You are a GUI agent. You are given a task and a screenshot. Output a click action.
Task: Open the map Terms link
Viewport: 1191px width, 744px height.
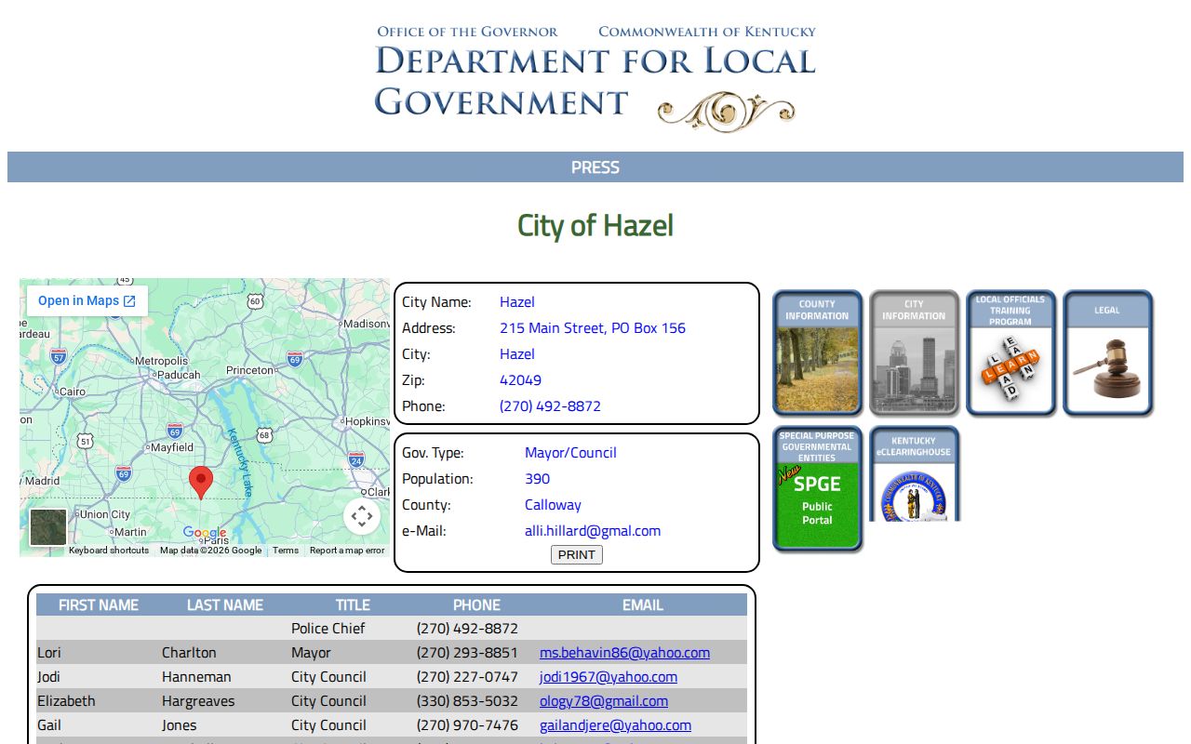point(286,551)
